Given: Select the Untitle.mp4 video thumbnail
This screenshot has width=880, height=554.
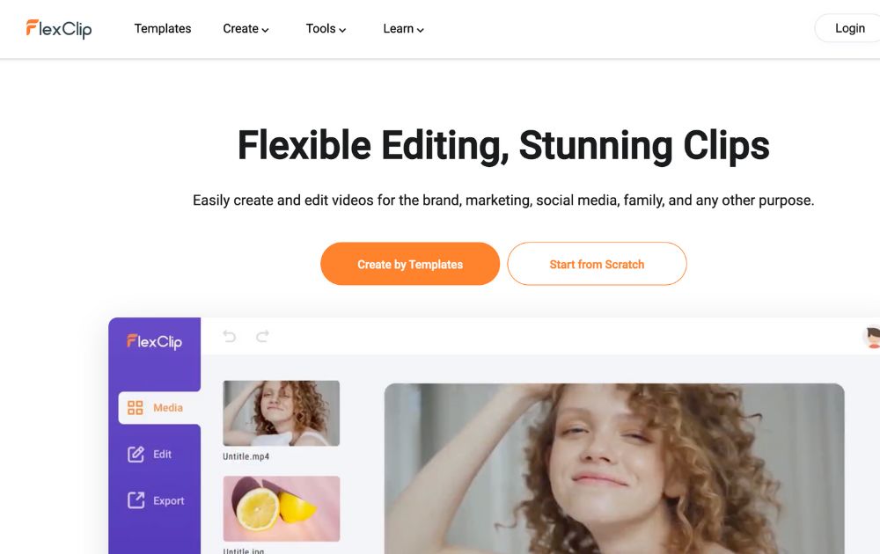Looking at the screenshot, I should click(x=282, y=413).
